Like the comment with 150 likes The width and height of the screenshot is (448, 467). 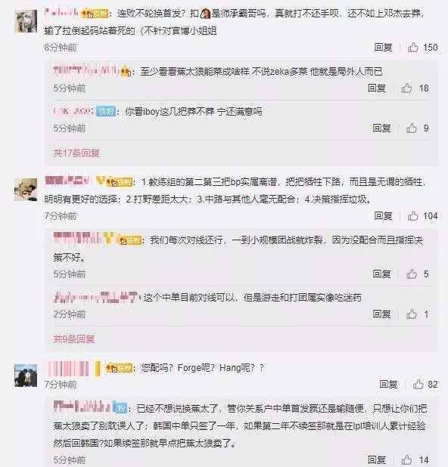tap(413, 48)
